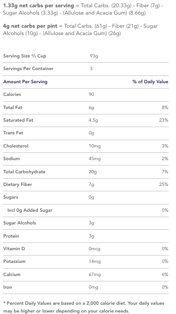Select the Serving Size ⅔ Cup row

click(x=86, y=56)
